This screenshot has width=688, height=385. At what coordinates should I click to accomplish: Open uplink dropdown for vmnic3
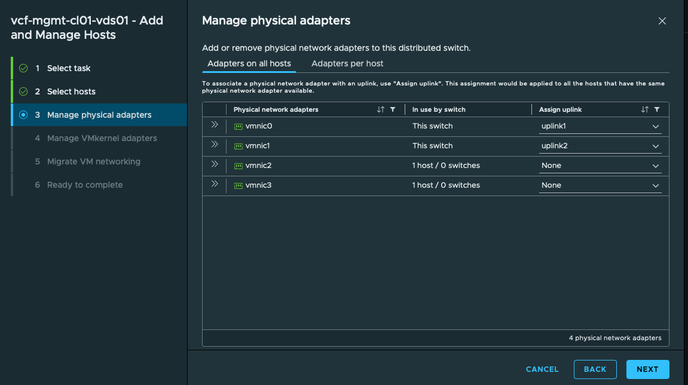tap(600, 186)
